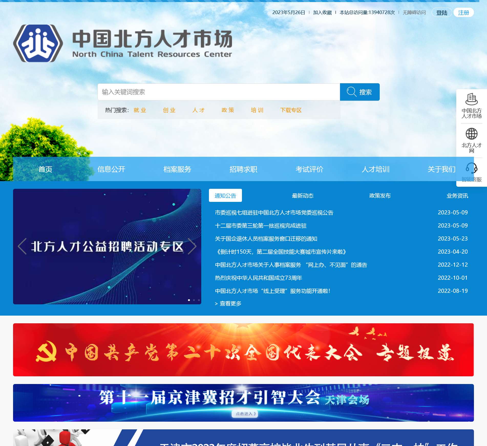Select the first carousel indicator dot

coord(189,300)
